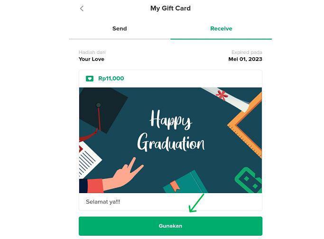Select the Receive tab
This screenshot has height=239, width=324.
tap(221, 28)
